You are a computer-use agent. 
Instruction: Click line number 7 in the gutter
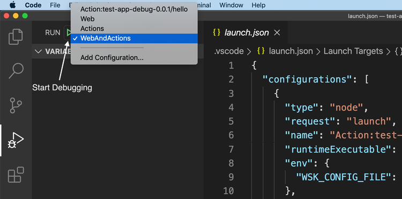tap(231, 149)
